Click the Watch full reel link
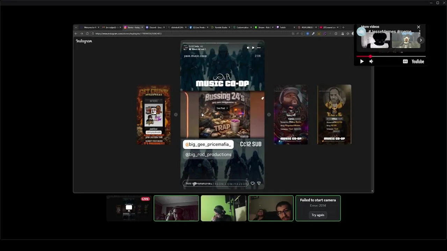Screen dimensions: 447x251 tap(197, 49)
